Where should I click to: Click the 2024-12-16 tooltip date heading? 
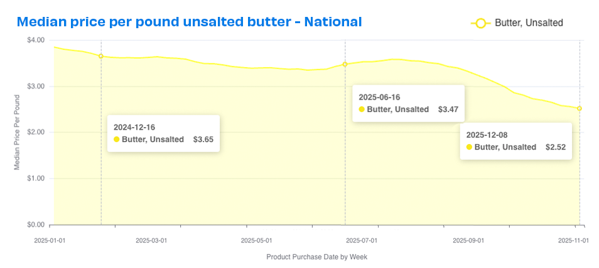point(134,127)
